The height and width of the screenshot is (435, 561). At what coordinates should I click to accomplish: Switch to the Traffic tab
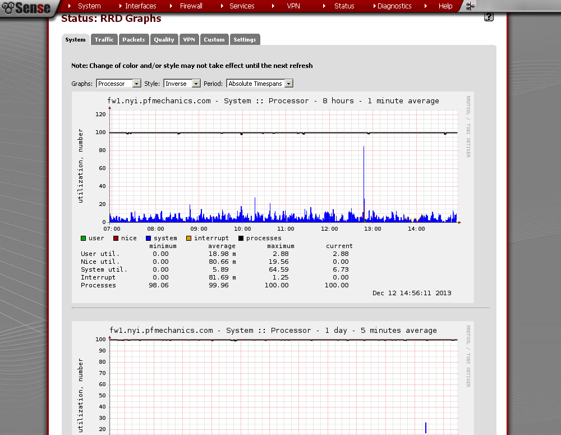click(x=104, y=39)
